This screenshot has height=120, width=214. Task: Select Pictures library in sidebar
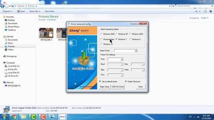click(11, 46)
